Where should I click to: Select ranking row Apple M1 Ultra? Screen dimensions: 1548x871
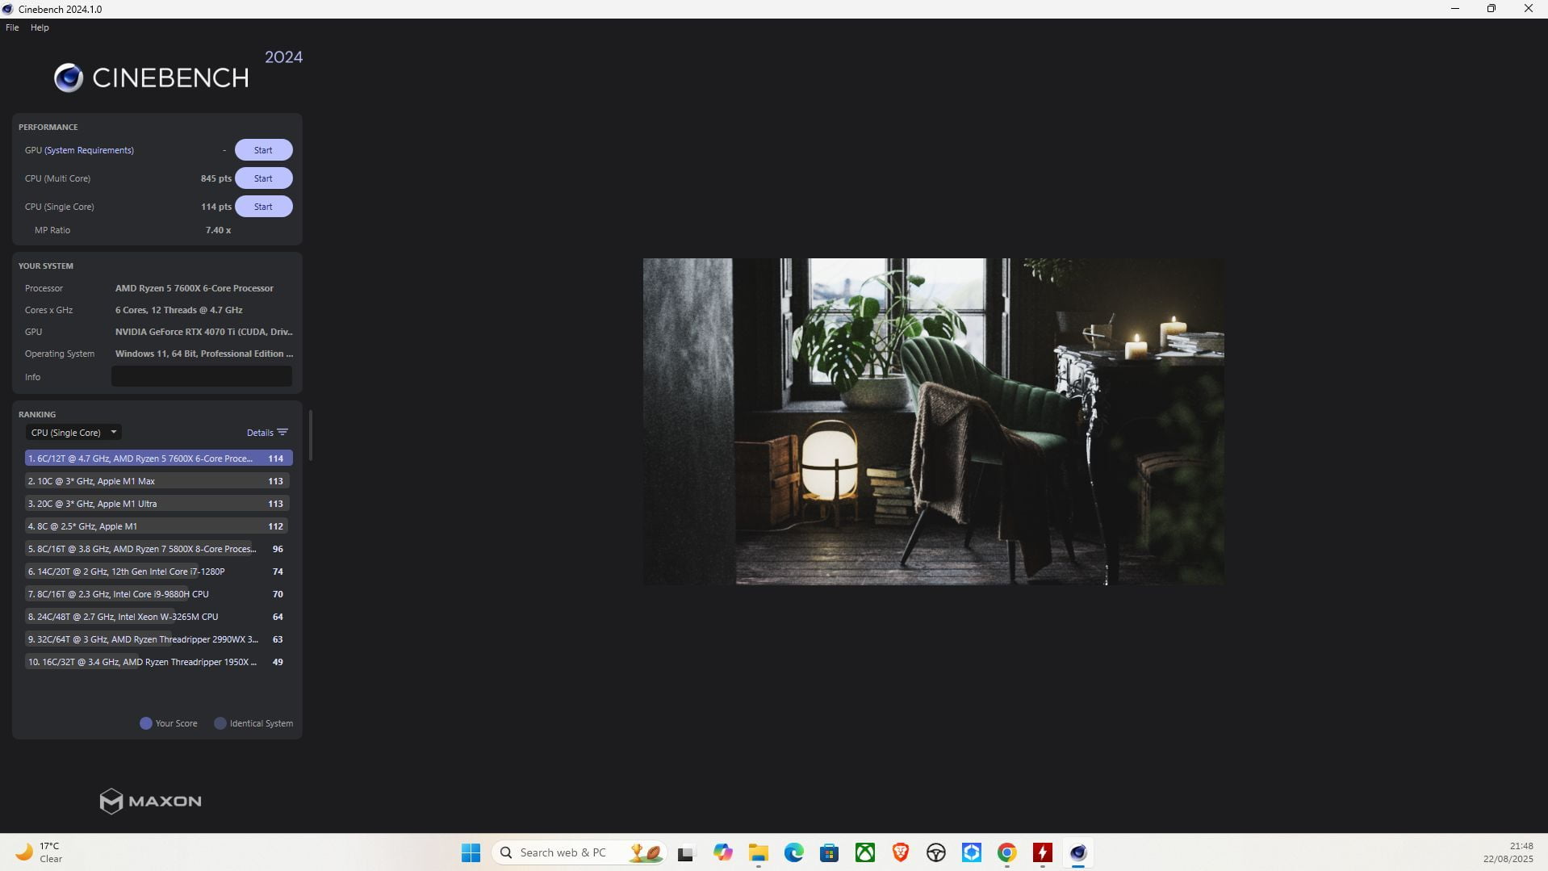click(158, 504)
